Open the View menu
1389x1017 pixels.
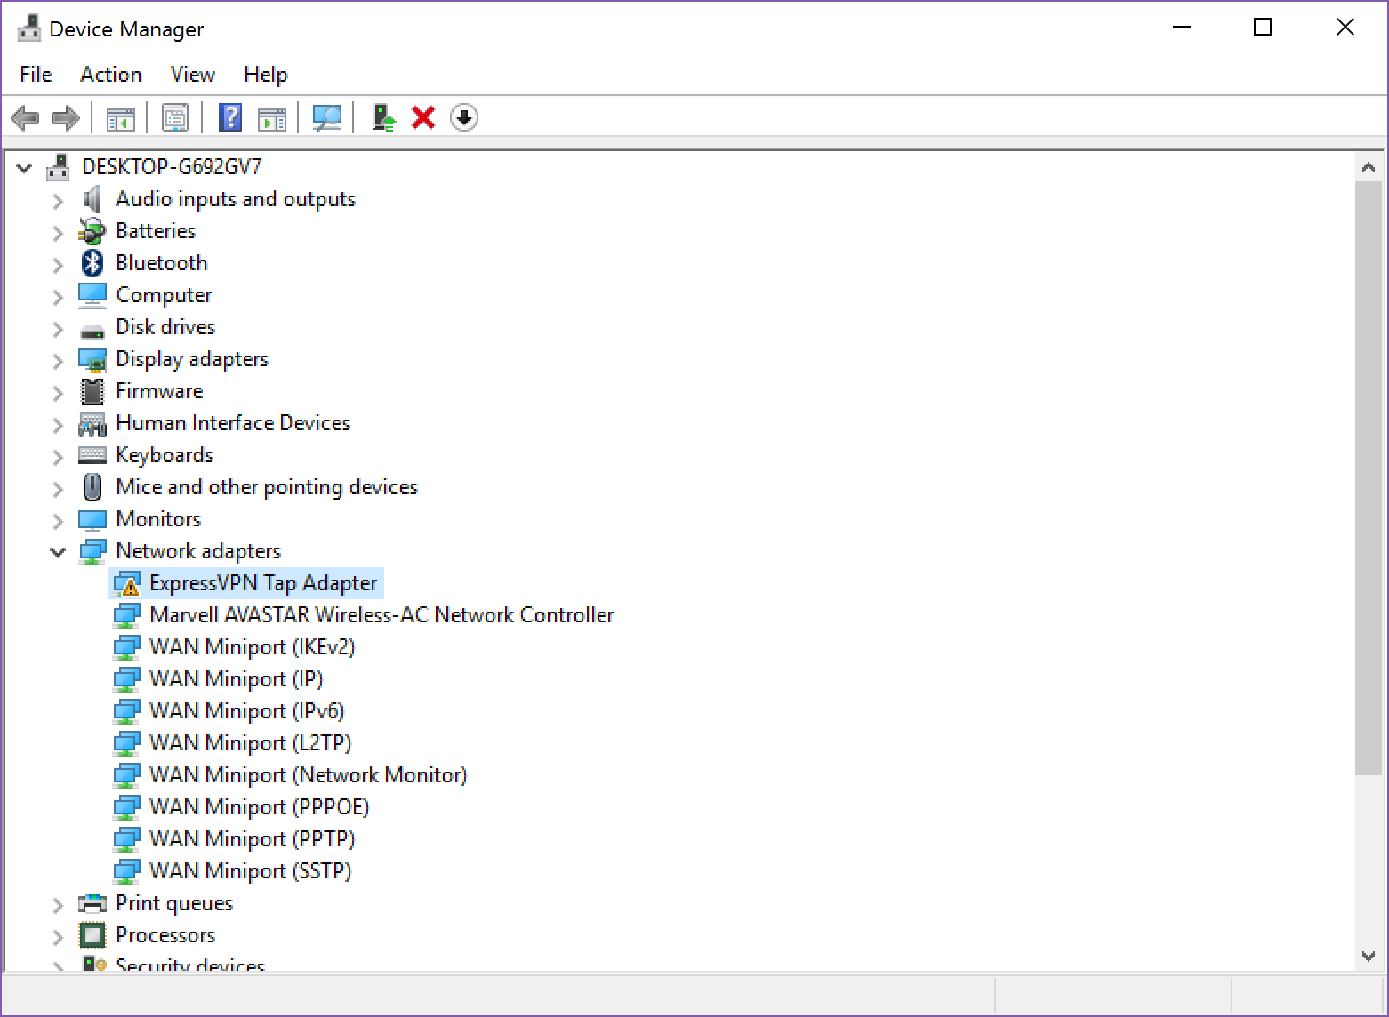[x=192, y=75]
